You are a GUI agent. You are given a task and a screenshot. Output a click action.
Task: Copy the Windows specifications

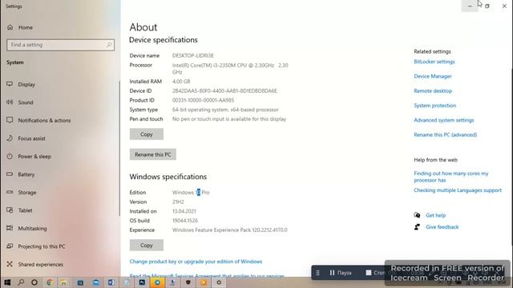point(146,246)
